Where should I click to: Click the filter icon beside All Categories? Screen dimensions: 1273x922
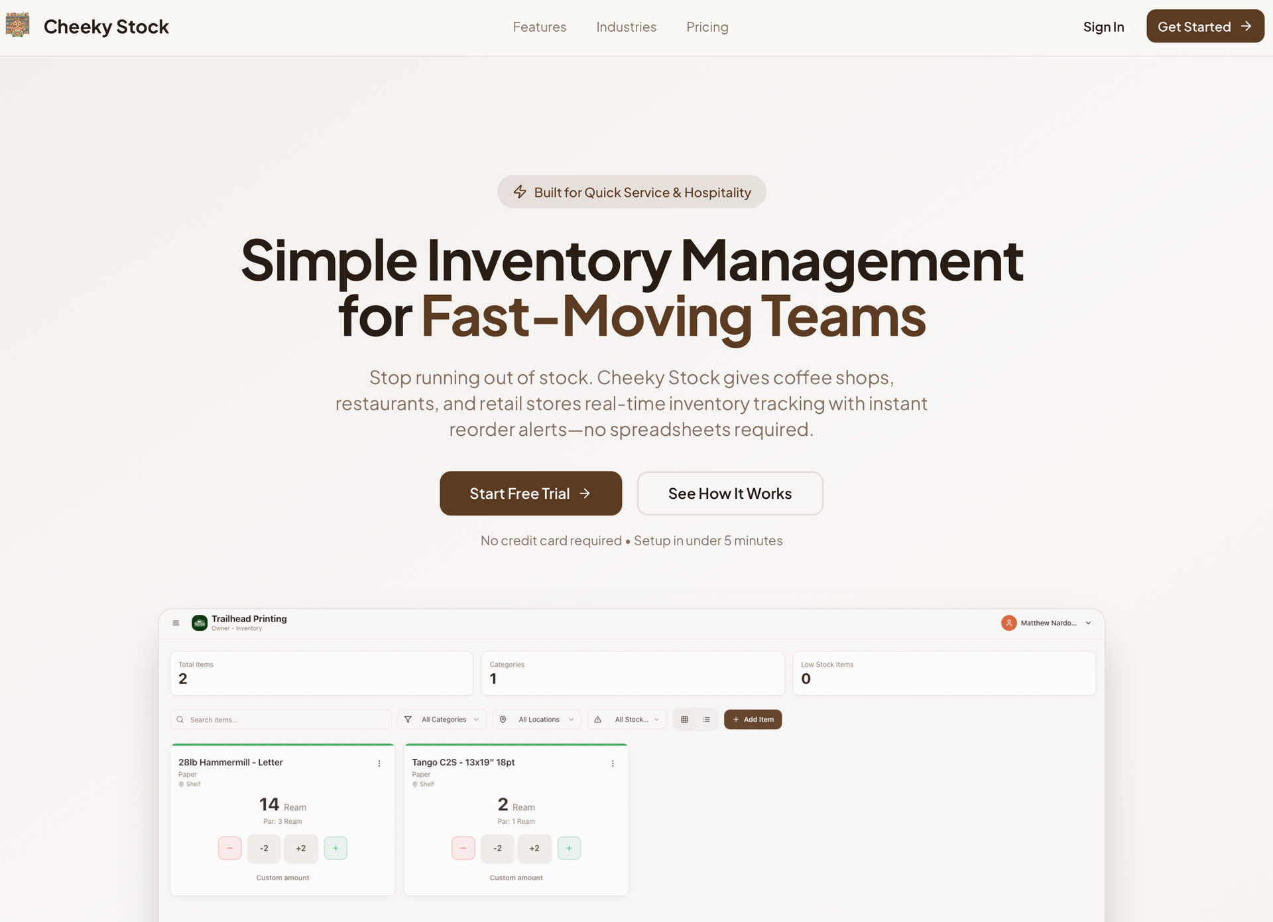coord(408,719)
